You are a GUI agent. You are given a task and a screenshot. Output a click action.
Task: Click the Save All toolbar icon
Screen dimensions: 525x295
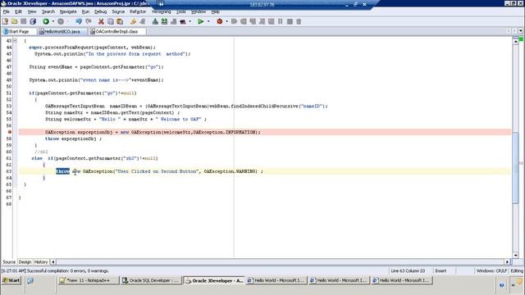pyautogui.click(x=33, y=21)
